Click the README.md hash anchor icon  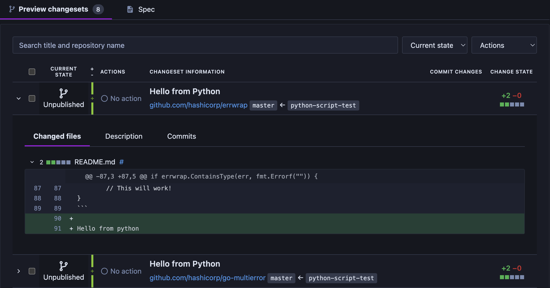pos(122,162)
